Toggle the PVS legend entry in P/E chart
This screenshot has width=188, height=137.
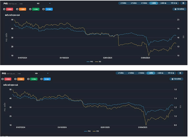pyautogui.click(x=90, y=62)
